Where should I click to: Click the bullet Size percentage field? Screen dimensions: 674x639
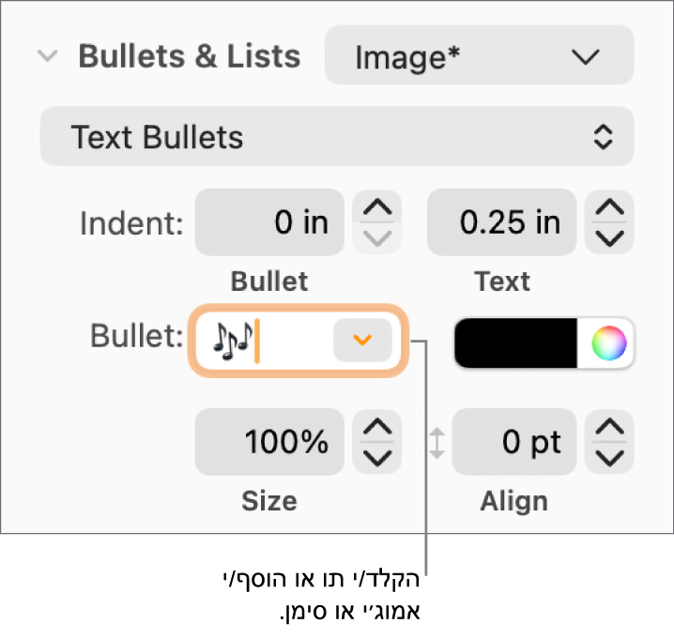pyautogui.click(x=269, y=442)
